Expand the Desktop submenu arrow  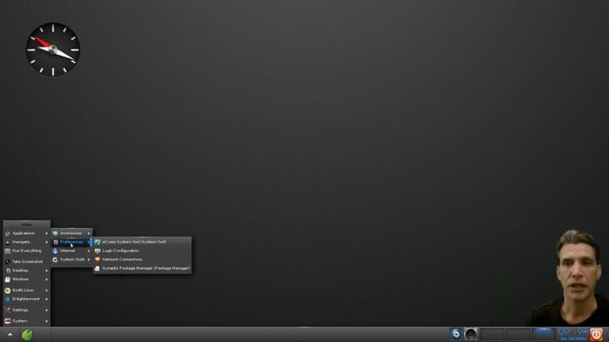pos(47,271)
